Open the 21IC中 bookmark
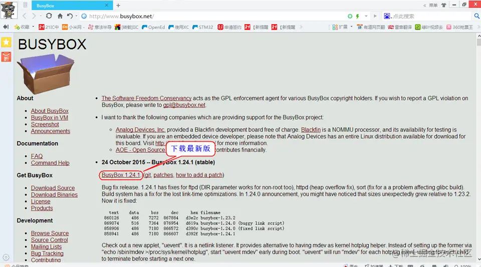 (x=49, y=27)
